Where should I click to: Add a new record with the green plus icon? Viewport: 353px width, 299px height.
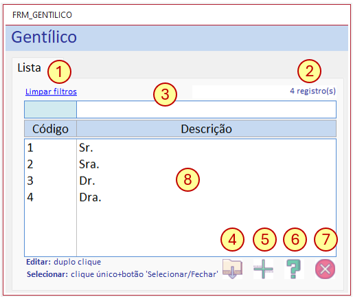pos(263,269)
